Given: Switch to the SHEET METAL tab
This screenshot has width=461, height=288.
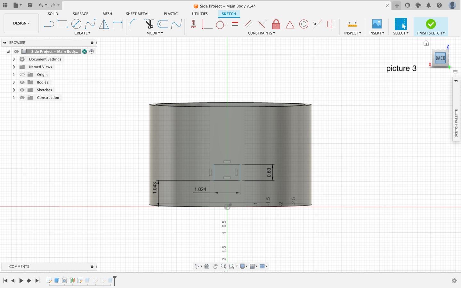Looking at the screenshot, I should (x=137, y=14).
